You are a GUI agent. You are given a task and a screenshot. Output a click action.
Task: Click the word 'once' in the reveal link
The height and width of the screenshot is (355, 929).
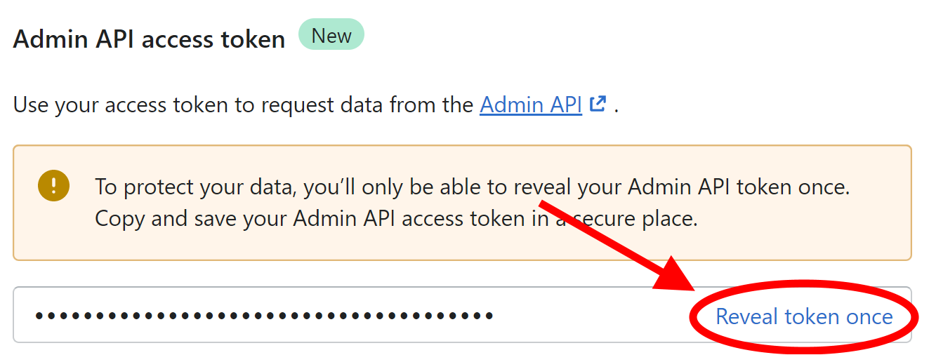pos(869,316)
